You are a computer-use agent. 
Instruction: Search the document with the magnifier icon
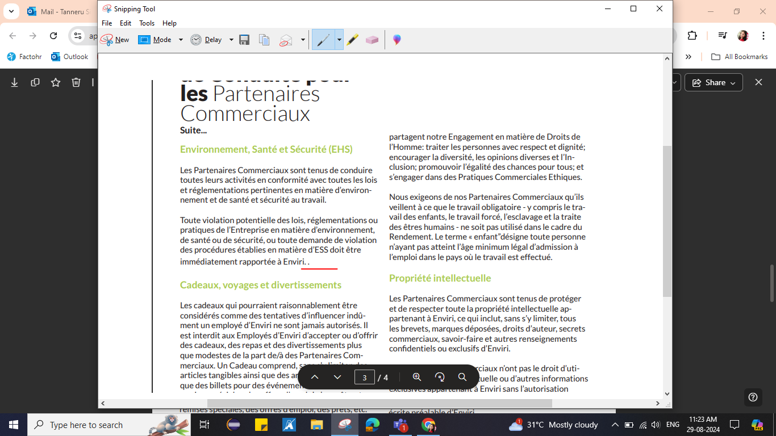click(462, 377)
